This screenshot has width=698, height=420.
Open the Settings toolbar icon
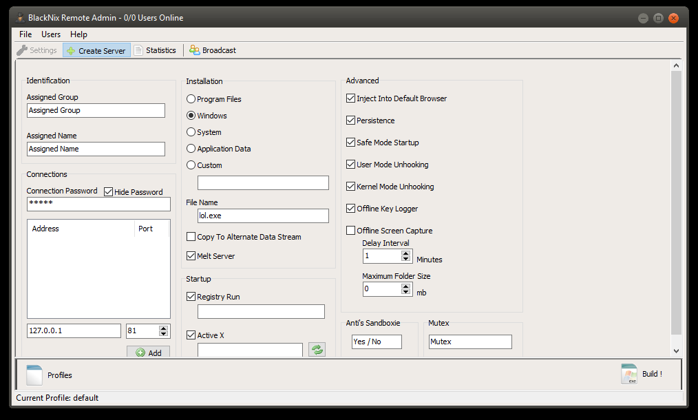click(x=23, y=50)
